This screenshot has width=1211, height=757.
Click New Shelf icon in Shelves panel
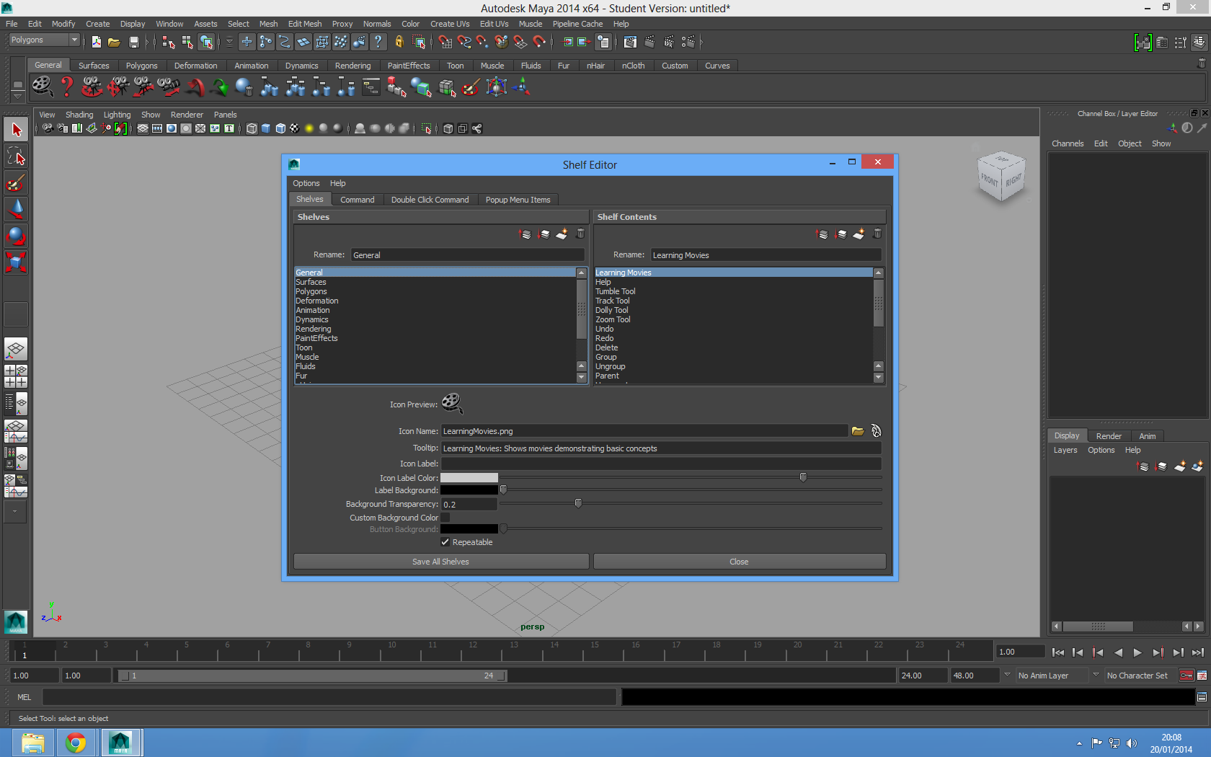(562, 234)
